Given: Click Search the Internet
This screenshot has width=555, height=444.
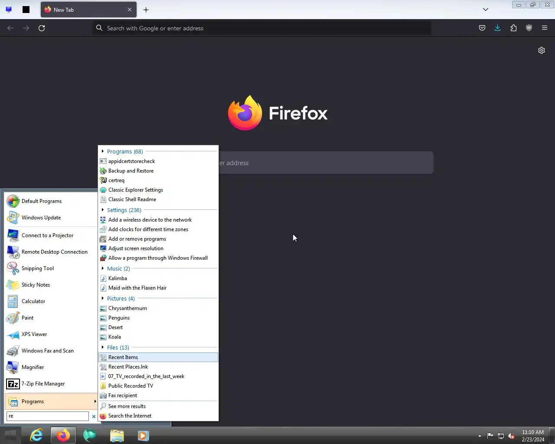Looking at the screenshot, I should coord(158,416).
